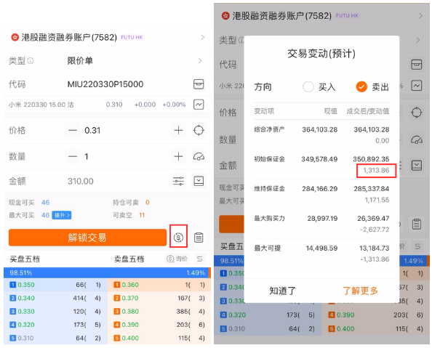Tap the 询价 inquiry icon
This screenshot has width=432, height=348.
pyautogui.click(x=177, y=259)
